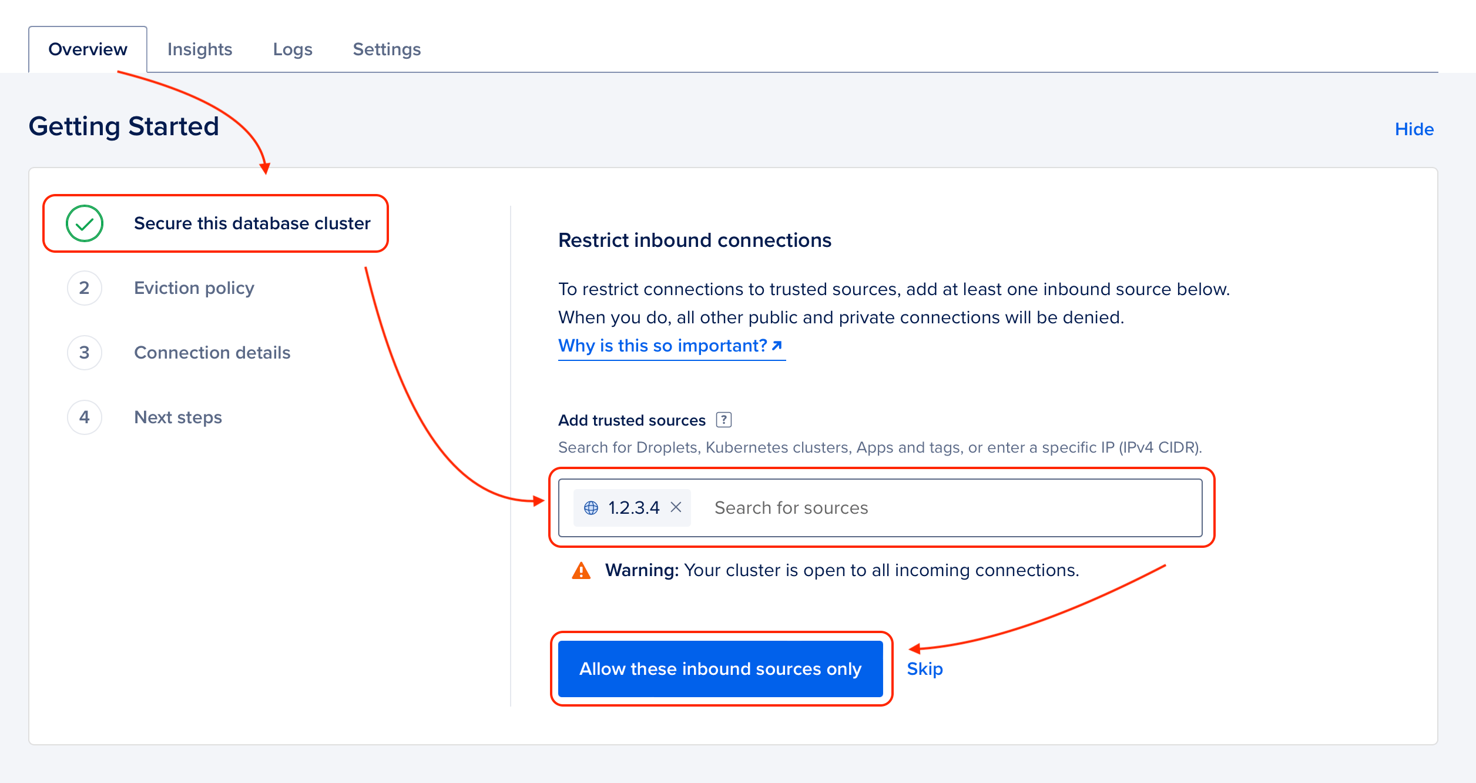Select the Secure this database cluster step
The height and width of the screenshot is (783, 1476).
click(x=252, y=223)
